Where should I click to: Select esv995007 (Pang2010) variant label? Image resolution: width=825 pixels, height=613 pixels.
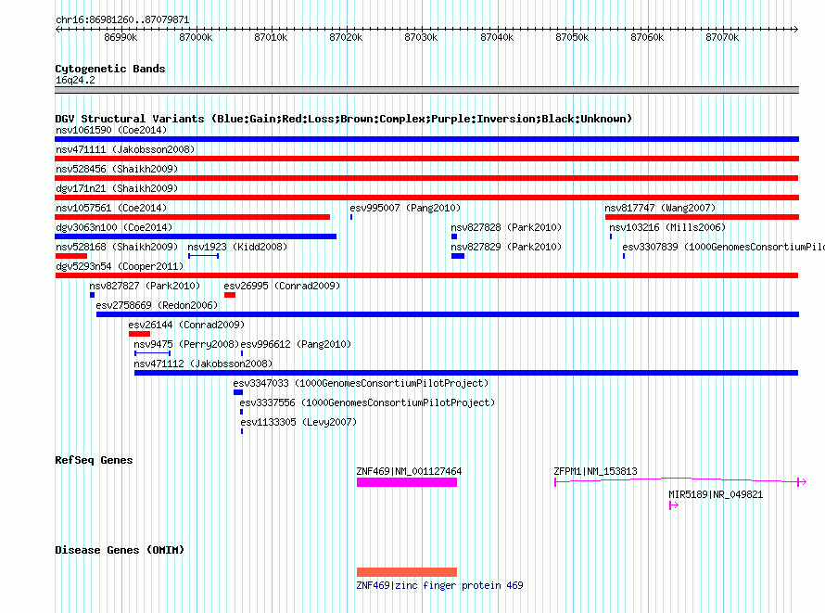pos(405,208)
